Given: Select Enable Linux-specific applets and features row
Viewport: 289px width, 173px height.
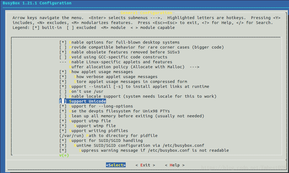Looking at the screenshot, I should click(x=116, y=62).
